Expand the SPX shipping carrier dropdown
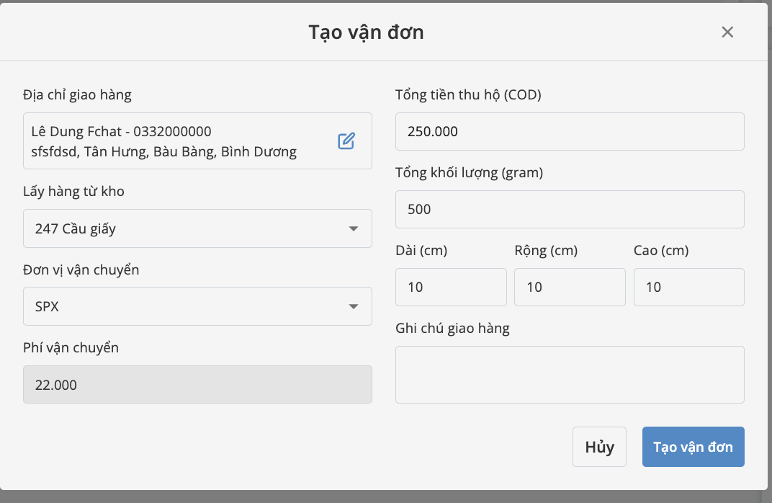The width and height of the screenshot is (772, 503). [197, 306]
